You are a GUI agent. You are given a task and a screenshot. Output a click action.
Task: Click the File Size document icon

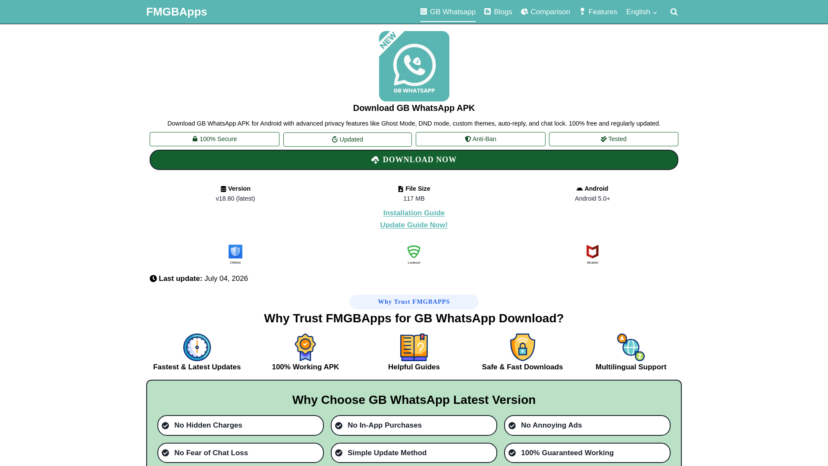tap(401, 189)
